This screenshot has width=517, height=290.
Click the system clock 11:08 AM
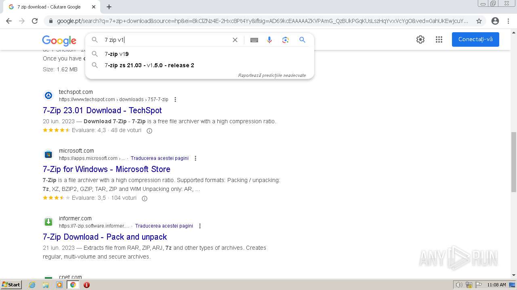496,285
